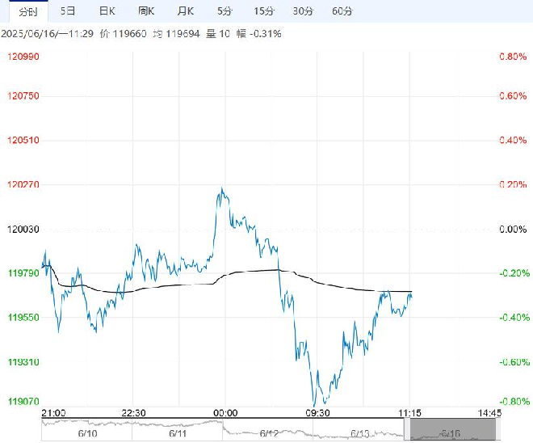Image resolution: width=533 pixels, height=443 pixels.
Task: Click the 120510 price axis label
Action: [x=23, y=140]
